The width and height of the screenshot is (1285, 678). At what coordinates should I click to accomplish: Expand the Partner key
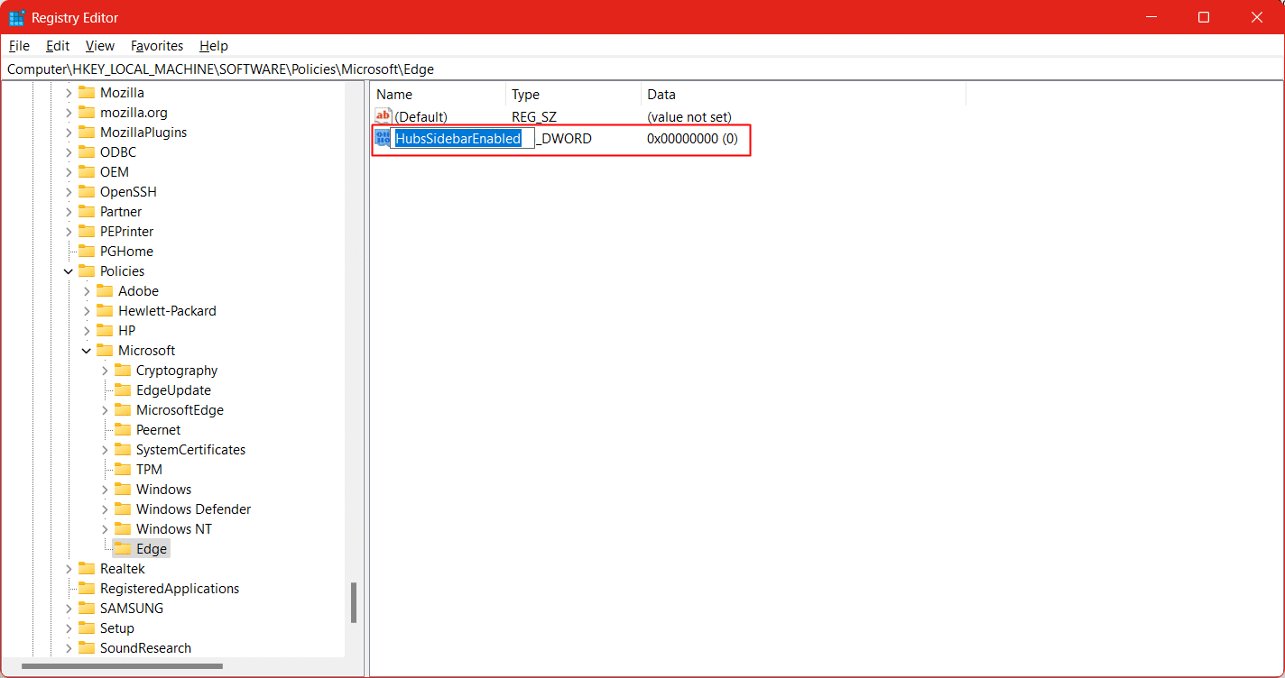pos(69,212)
